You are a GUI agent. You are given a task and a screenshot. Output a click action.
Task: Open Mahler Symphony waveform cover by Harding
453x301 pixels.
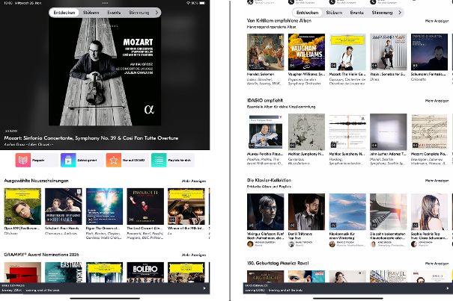pos(347,132)
